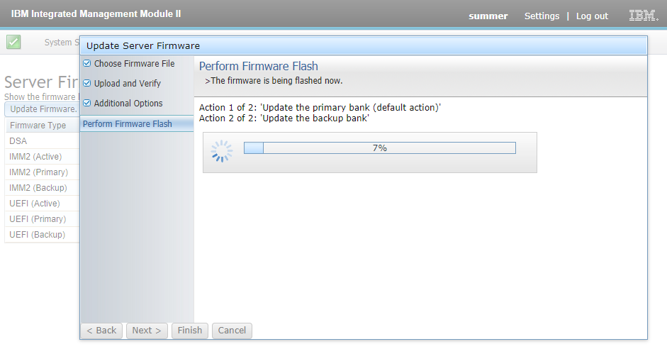The image size is (667, 349).
Task: Open the Choose Firmware File step
Action: coord(135,63)
